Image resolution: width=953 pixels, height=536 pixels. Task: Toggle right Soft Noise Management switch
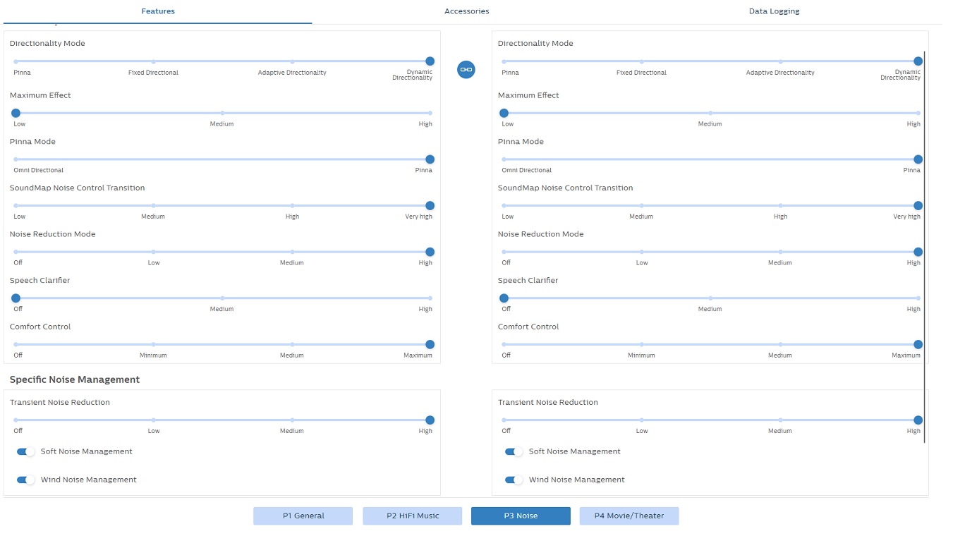(514, 451)
